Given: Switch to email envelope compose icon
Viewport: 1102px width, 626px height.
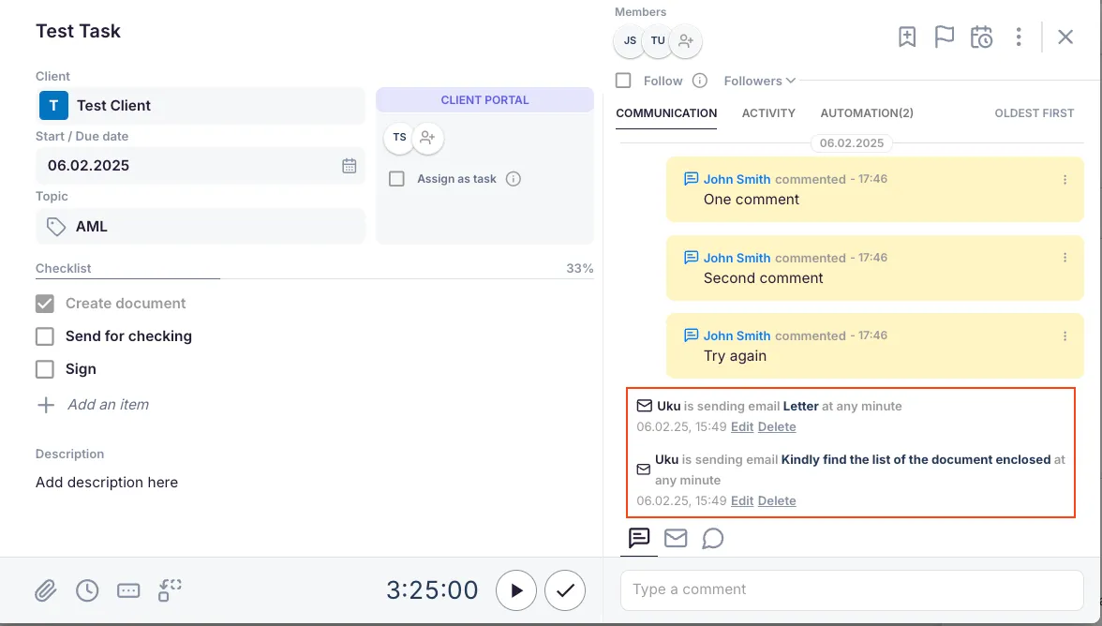Looking at the screenshot, I should pos(676,538).
